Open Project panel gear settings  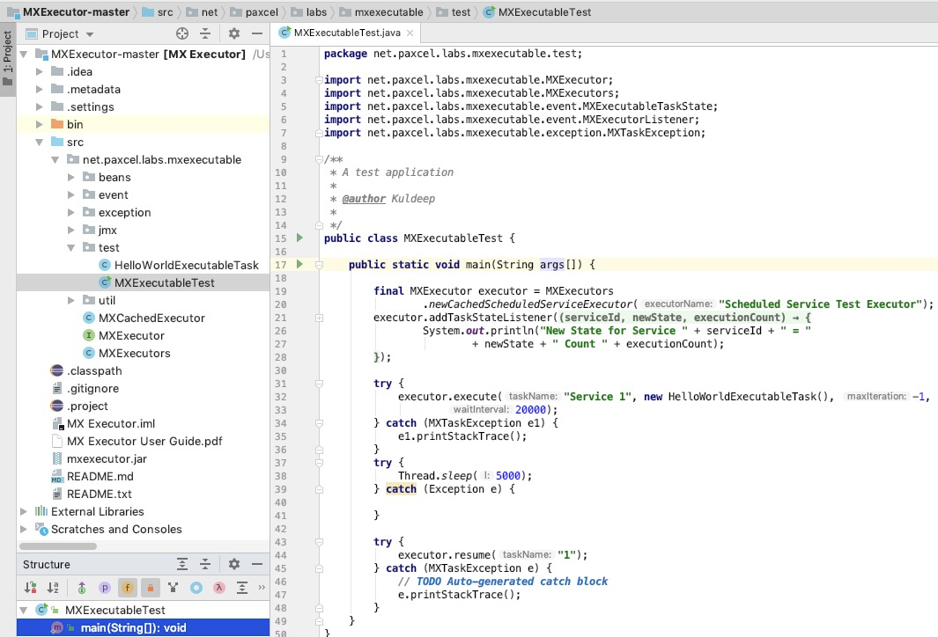point(234,33)
